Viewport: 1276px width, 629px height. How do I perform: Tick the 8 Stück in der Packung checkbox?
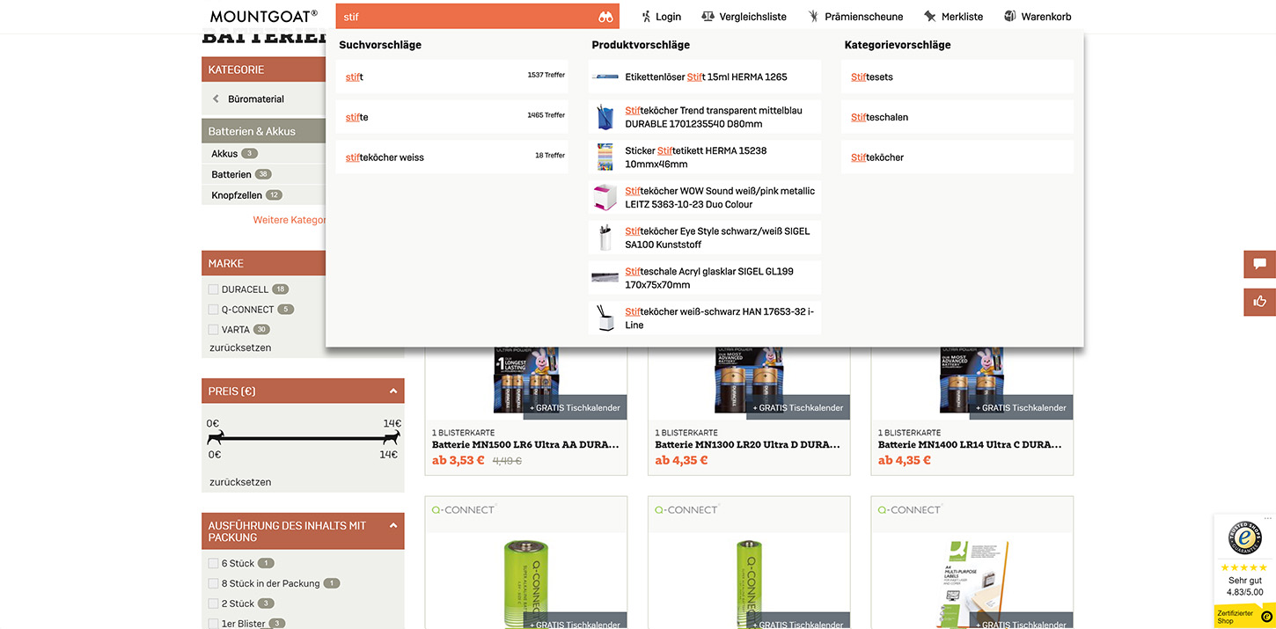tap(213, 583)
